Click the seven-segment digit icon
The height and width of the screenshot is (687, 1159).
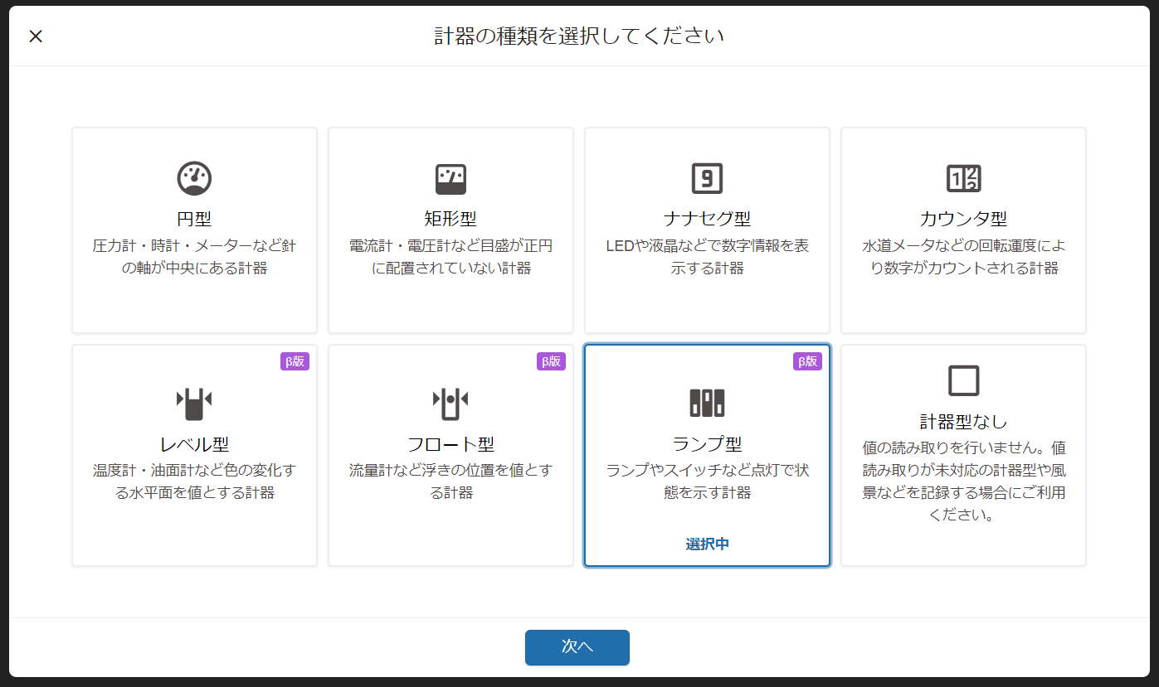707,178
